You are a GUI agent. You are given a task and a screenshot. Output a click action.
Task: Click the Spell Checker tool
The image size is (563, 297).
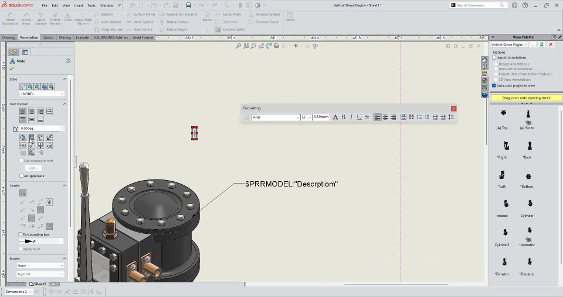pyautogui.click(x=41, y=19)
